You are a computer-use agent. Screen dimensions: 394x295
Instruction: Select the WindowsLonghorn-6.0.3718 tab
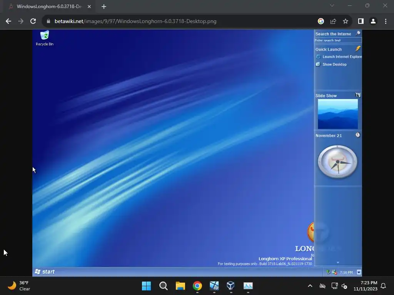pos(49,7)
